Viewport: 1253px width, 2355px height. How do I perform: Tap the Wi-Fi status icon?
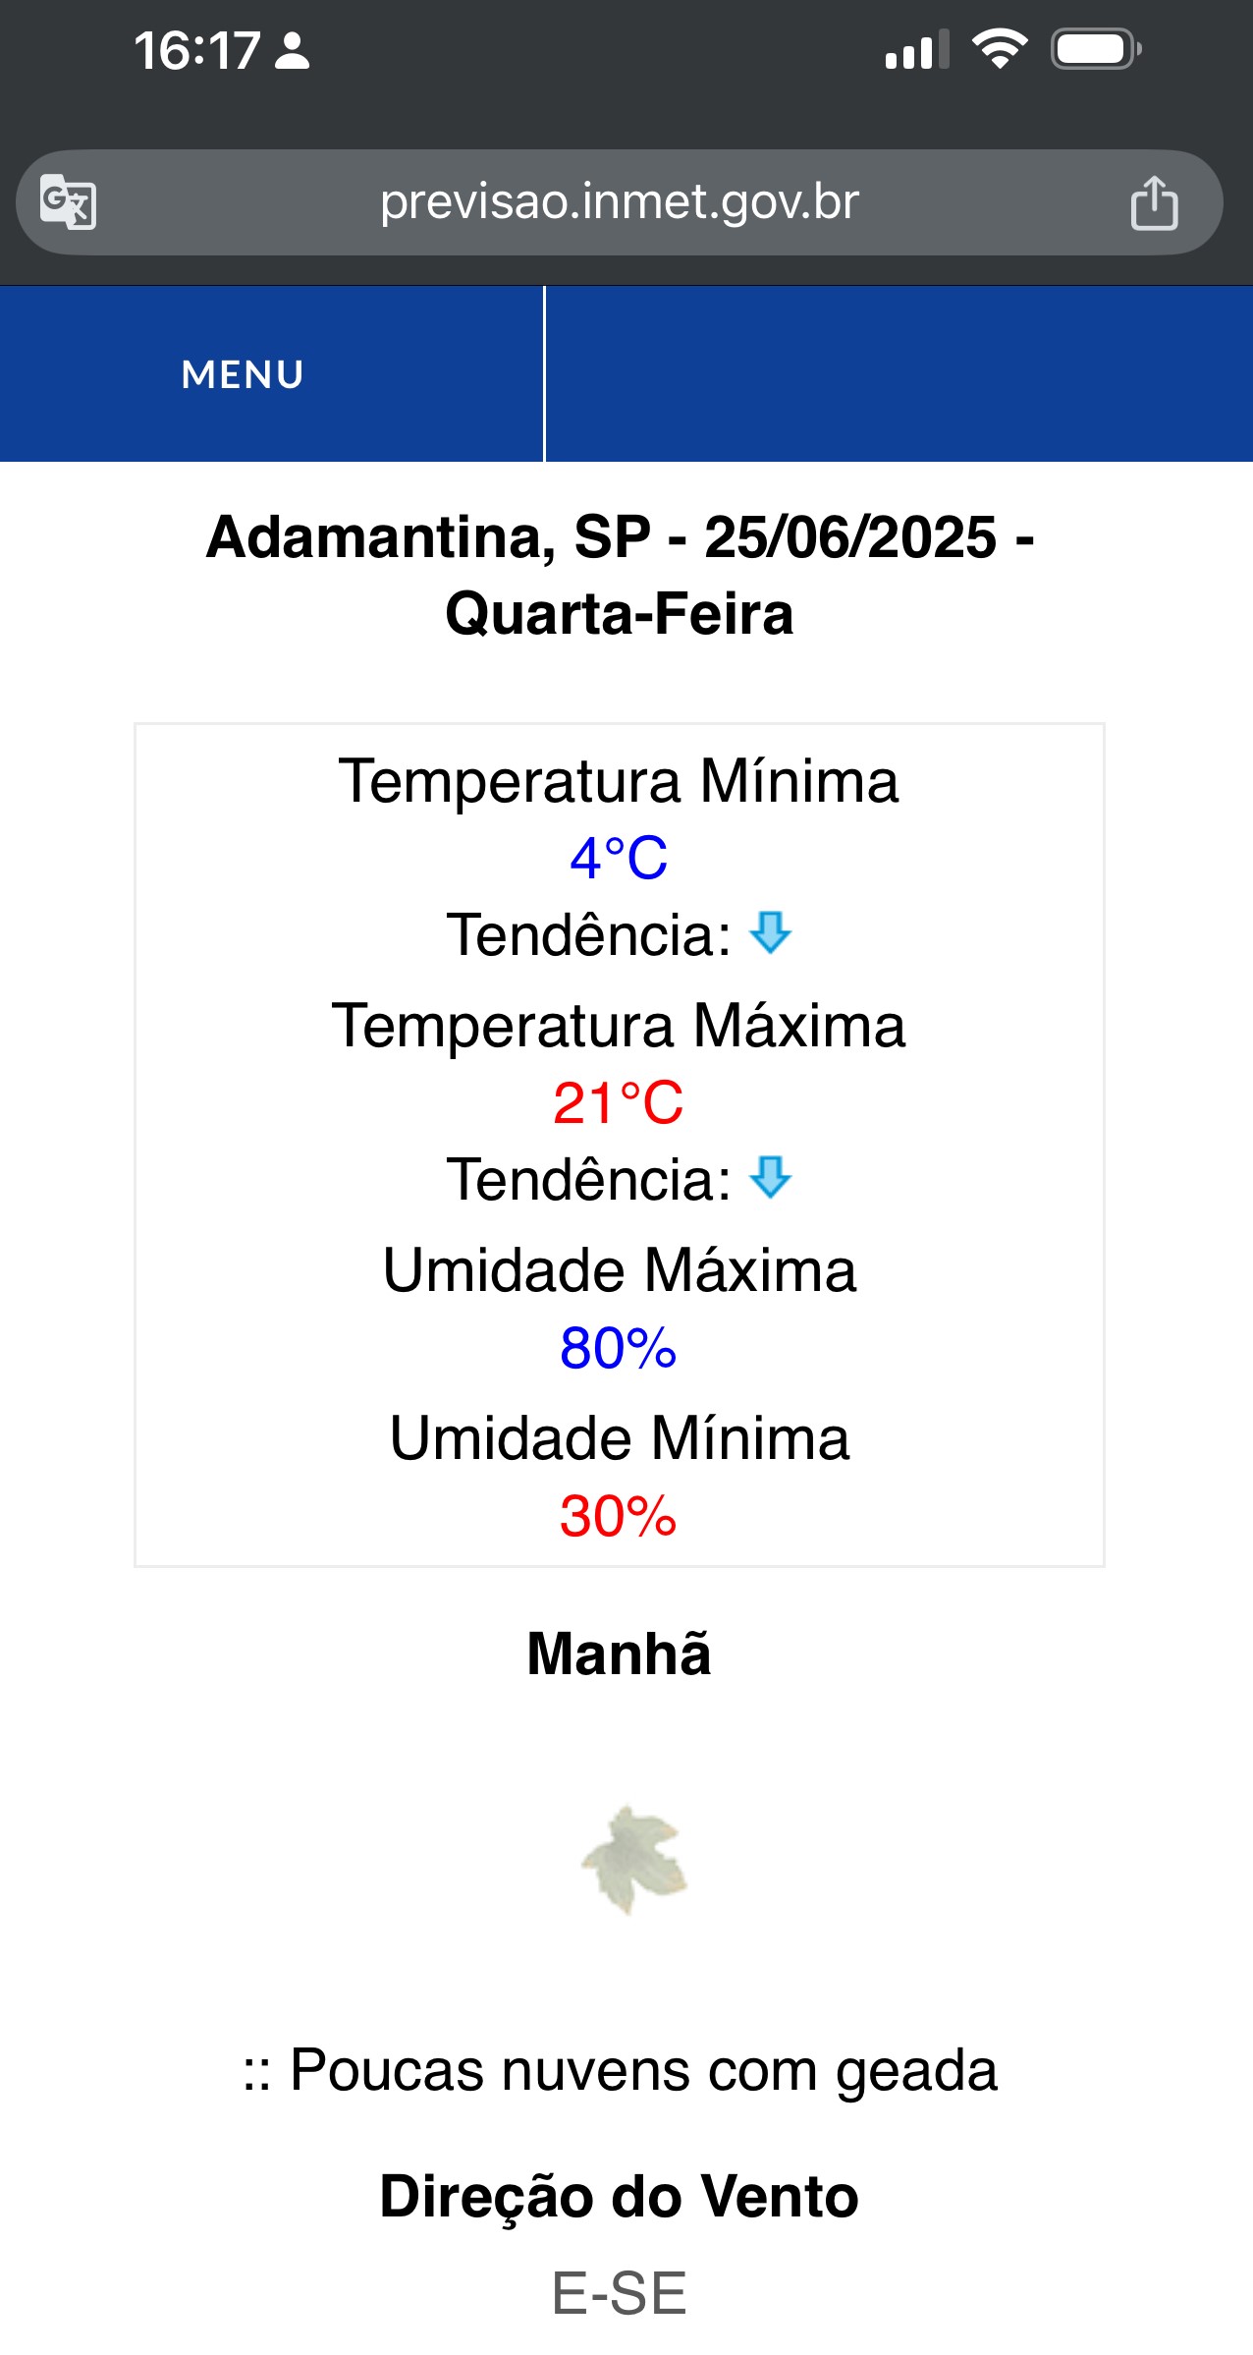tap(1000, 49)
